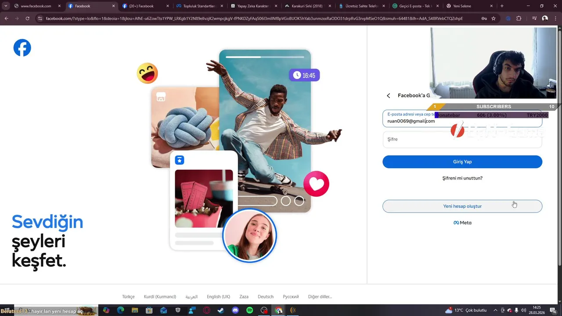Click the Giriş Yap button
Image resolution: width=562 pixels, height=316 pixels.
(462, 162)
